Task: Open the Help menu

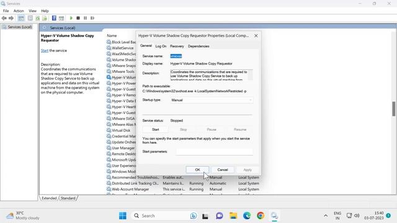Action: pyautogui.click(x=45, y=11)
